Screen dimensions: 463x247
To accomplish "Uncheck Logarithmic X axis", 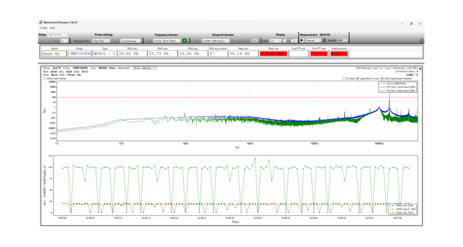I will 358,79.
